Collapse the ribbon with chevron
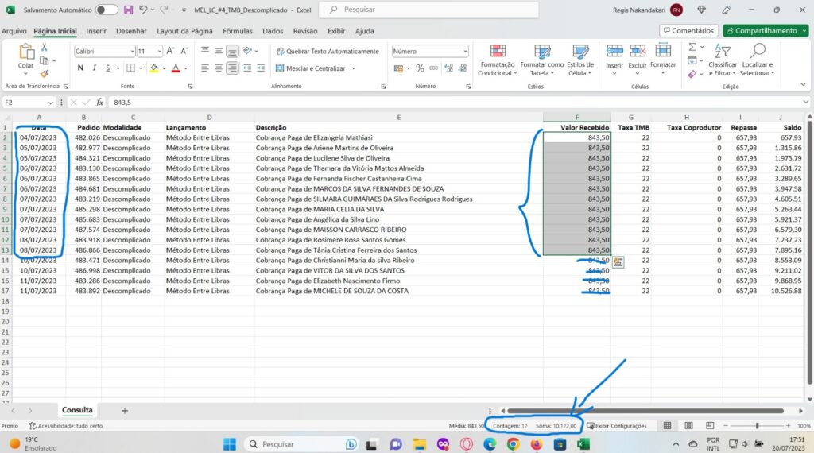 point(803,84)
